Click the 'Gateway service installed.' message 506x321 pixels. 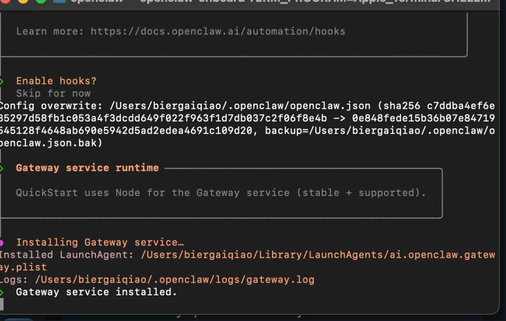pos(97,292)
